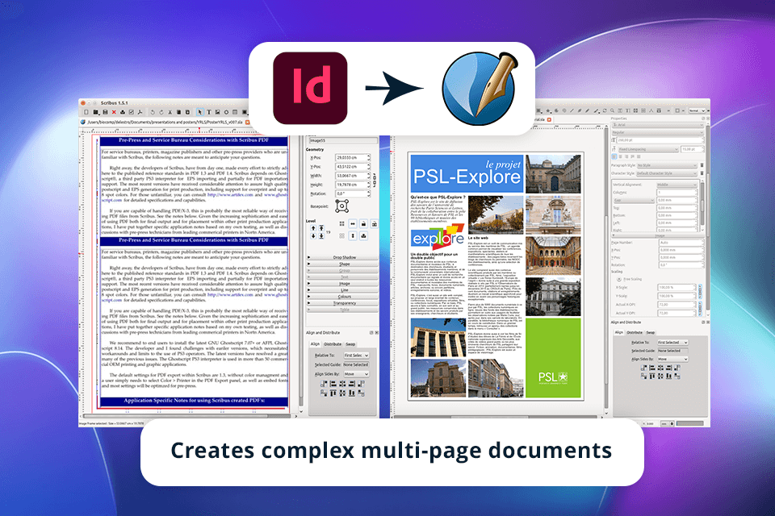
Task: Select the arrow Select Item tool
Action: click(200, 113)
